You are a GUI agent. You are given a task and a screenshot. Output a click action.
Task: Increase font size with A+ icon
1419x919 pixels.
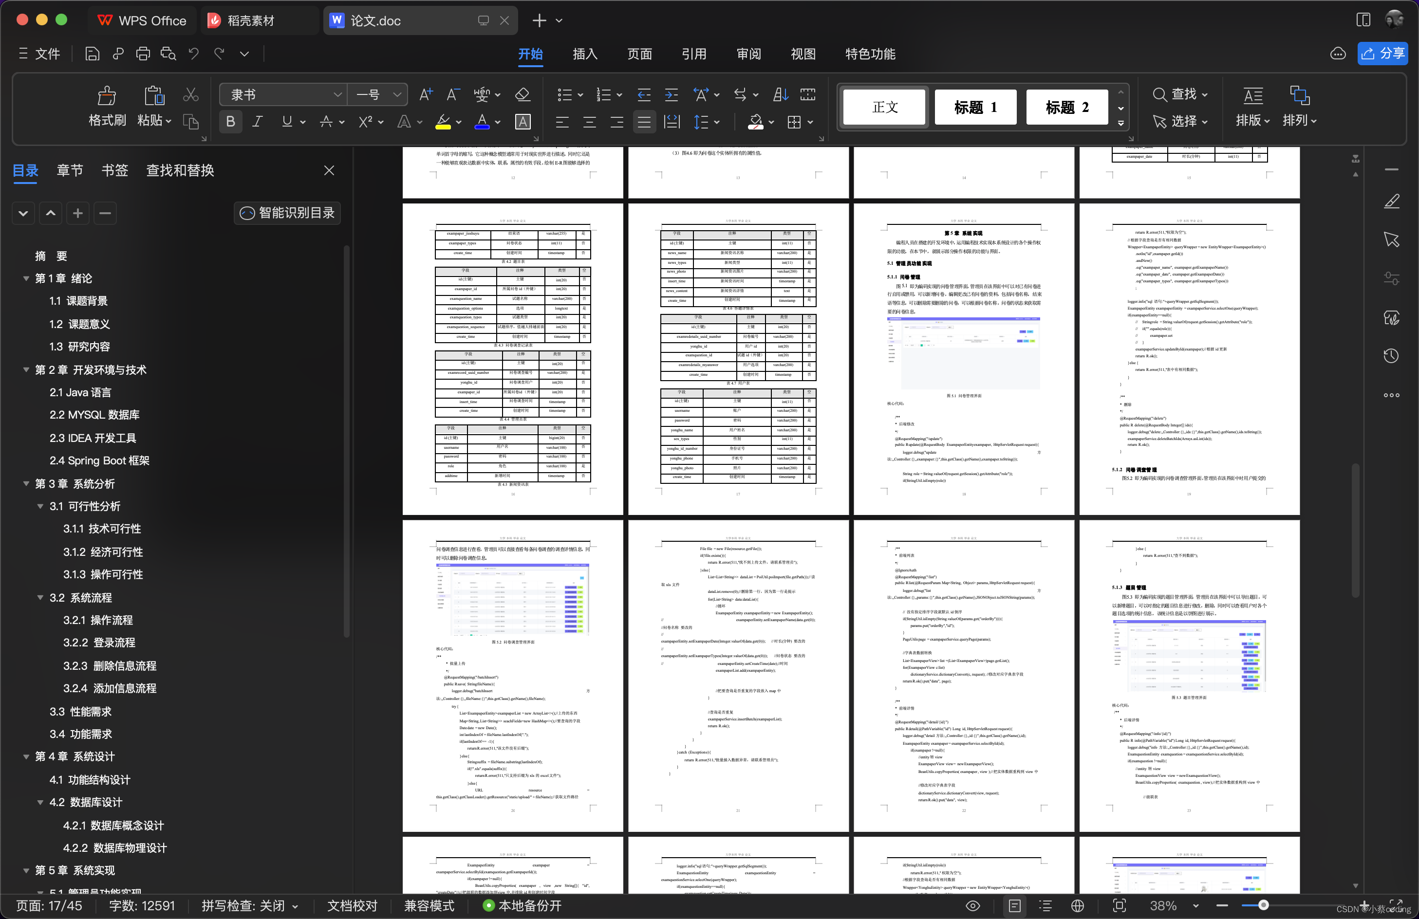(426, 94)
